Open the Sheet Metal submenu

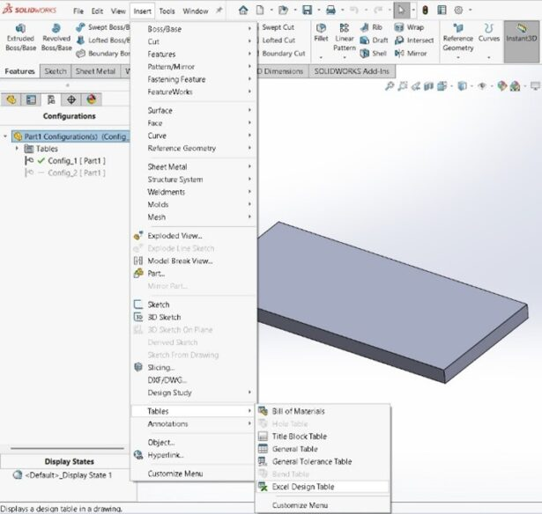167,166
